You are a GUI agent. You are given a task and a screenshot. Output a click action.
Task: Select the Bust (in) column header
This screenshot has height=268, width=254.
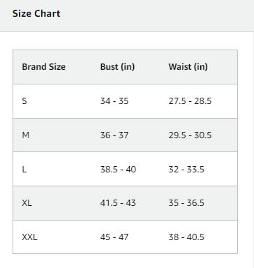(x=117, y=67)
